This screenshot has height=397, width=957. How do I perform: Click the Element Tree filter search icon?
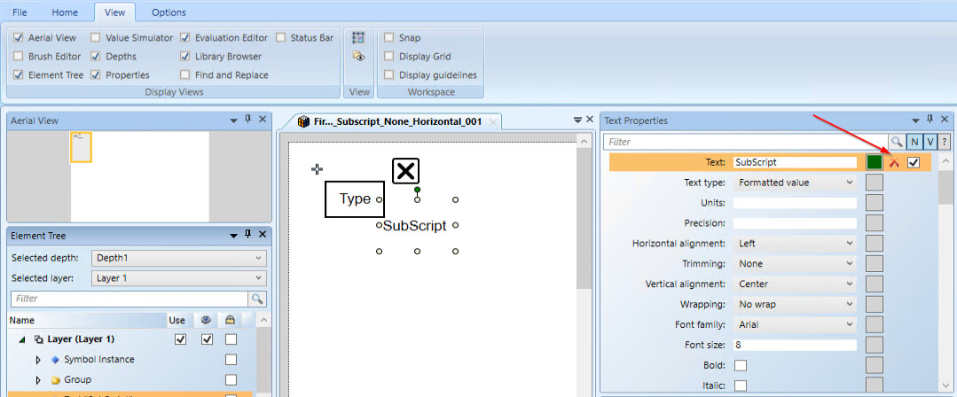[257, 300]
